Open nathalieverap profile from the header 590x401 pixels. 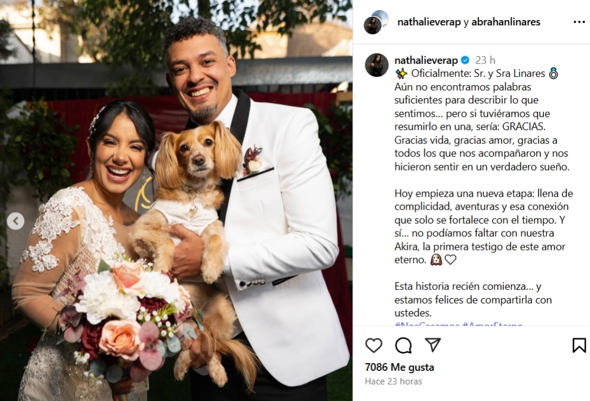point(429,22)
